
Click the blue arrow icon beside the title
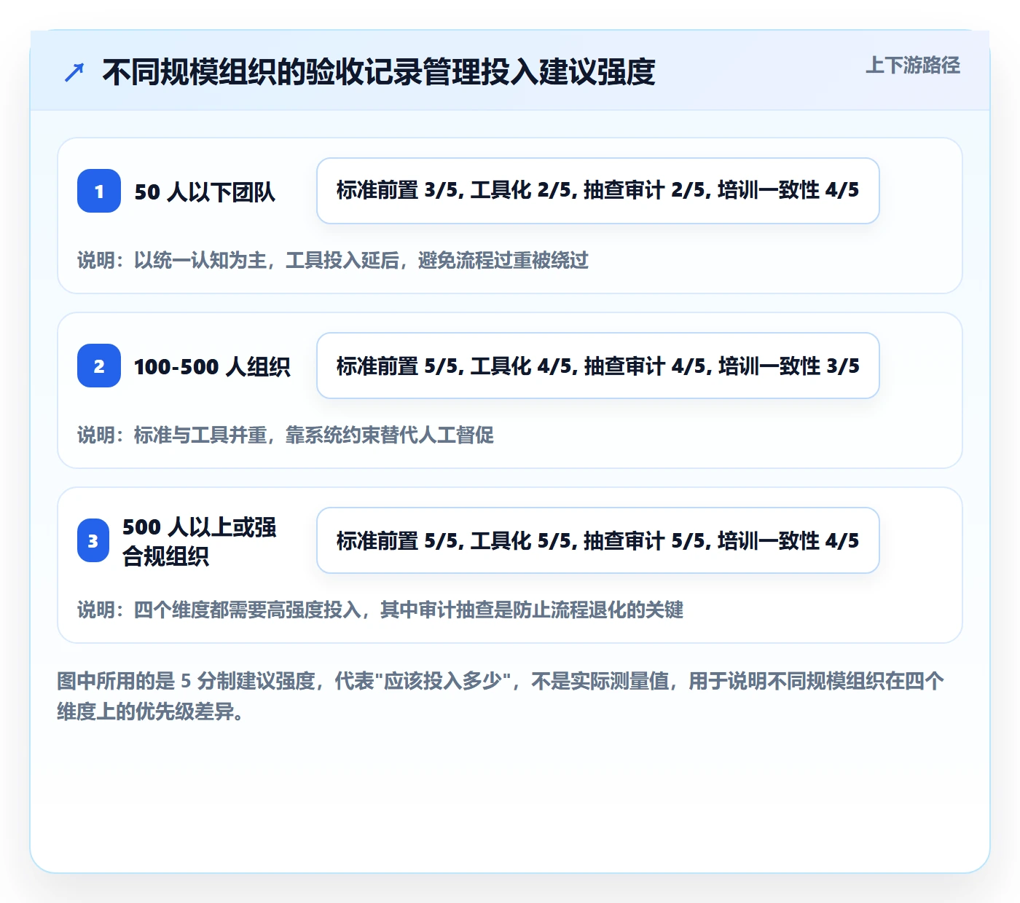point(74,72)
